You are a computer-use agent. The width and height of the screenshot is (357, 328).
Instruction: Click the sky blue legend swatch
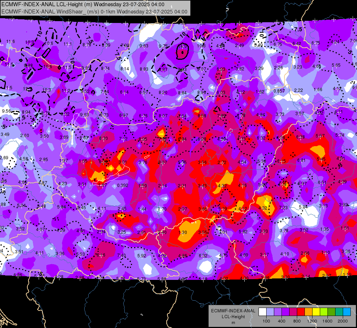coord(347,312)
